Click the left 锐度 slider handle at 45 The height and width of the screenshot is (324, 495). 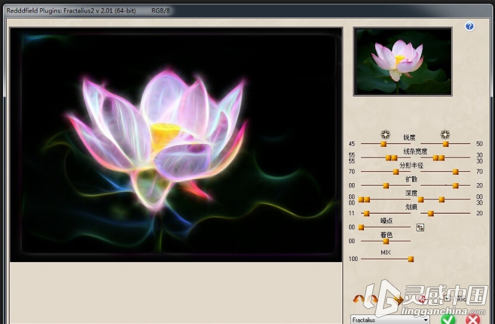click(383, 144)
